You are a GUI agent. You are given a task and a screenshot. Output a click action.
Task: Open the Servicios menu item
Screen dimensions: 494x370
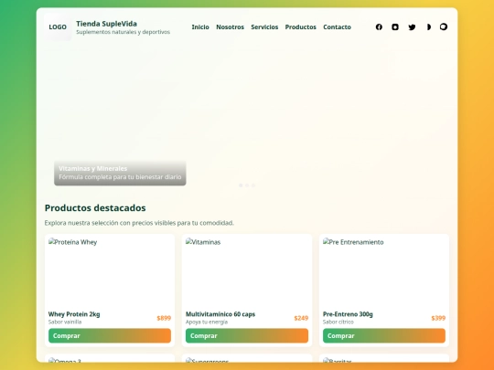click(x=264, y=27)
